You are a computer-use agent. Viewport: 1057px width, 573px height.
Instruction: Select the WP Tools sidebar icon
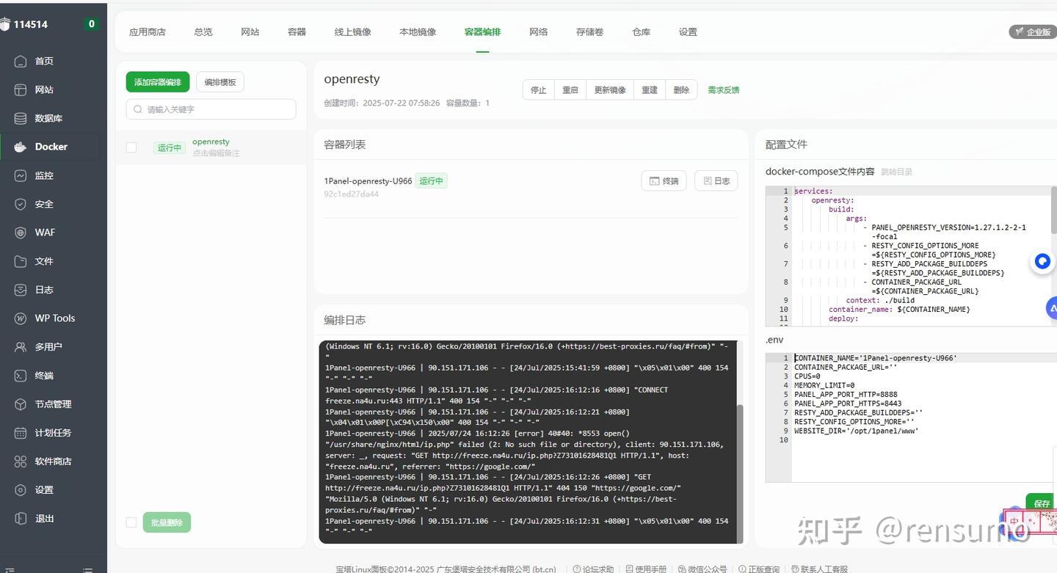[21, 318]
